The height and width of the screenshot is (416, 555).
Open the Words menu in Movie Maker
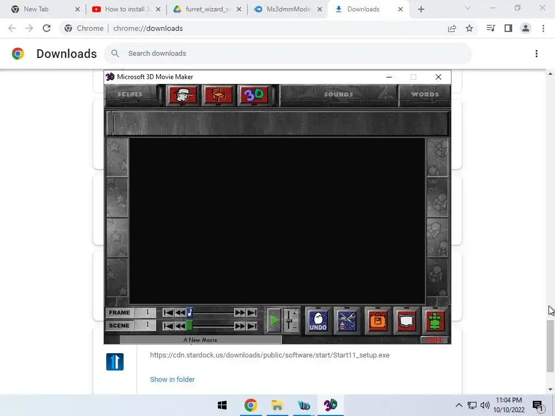[425, 94]
